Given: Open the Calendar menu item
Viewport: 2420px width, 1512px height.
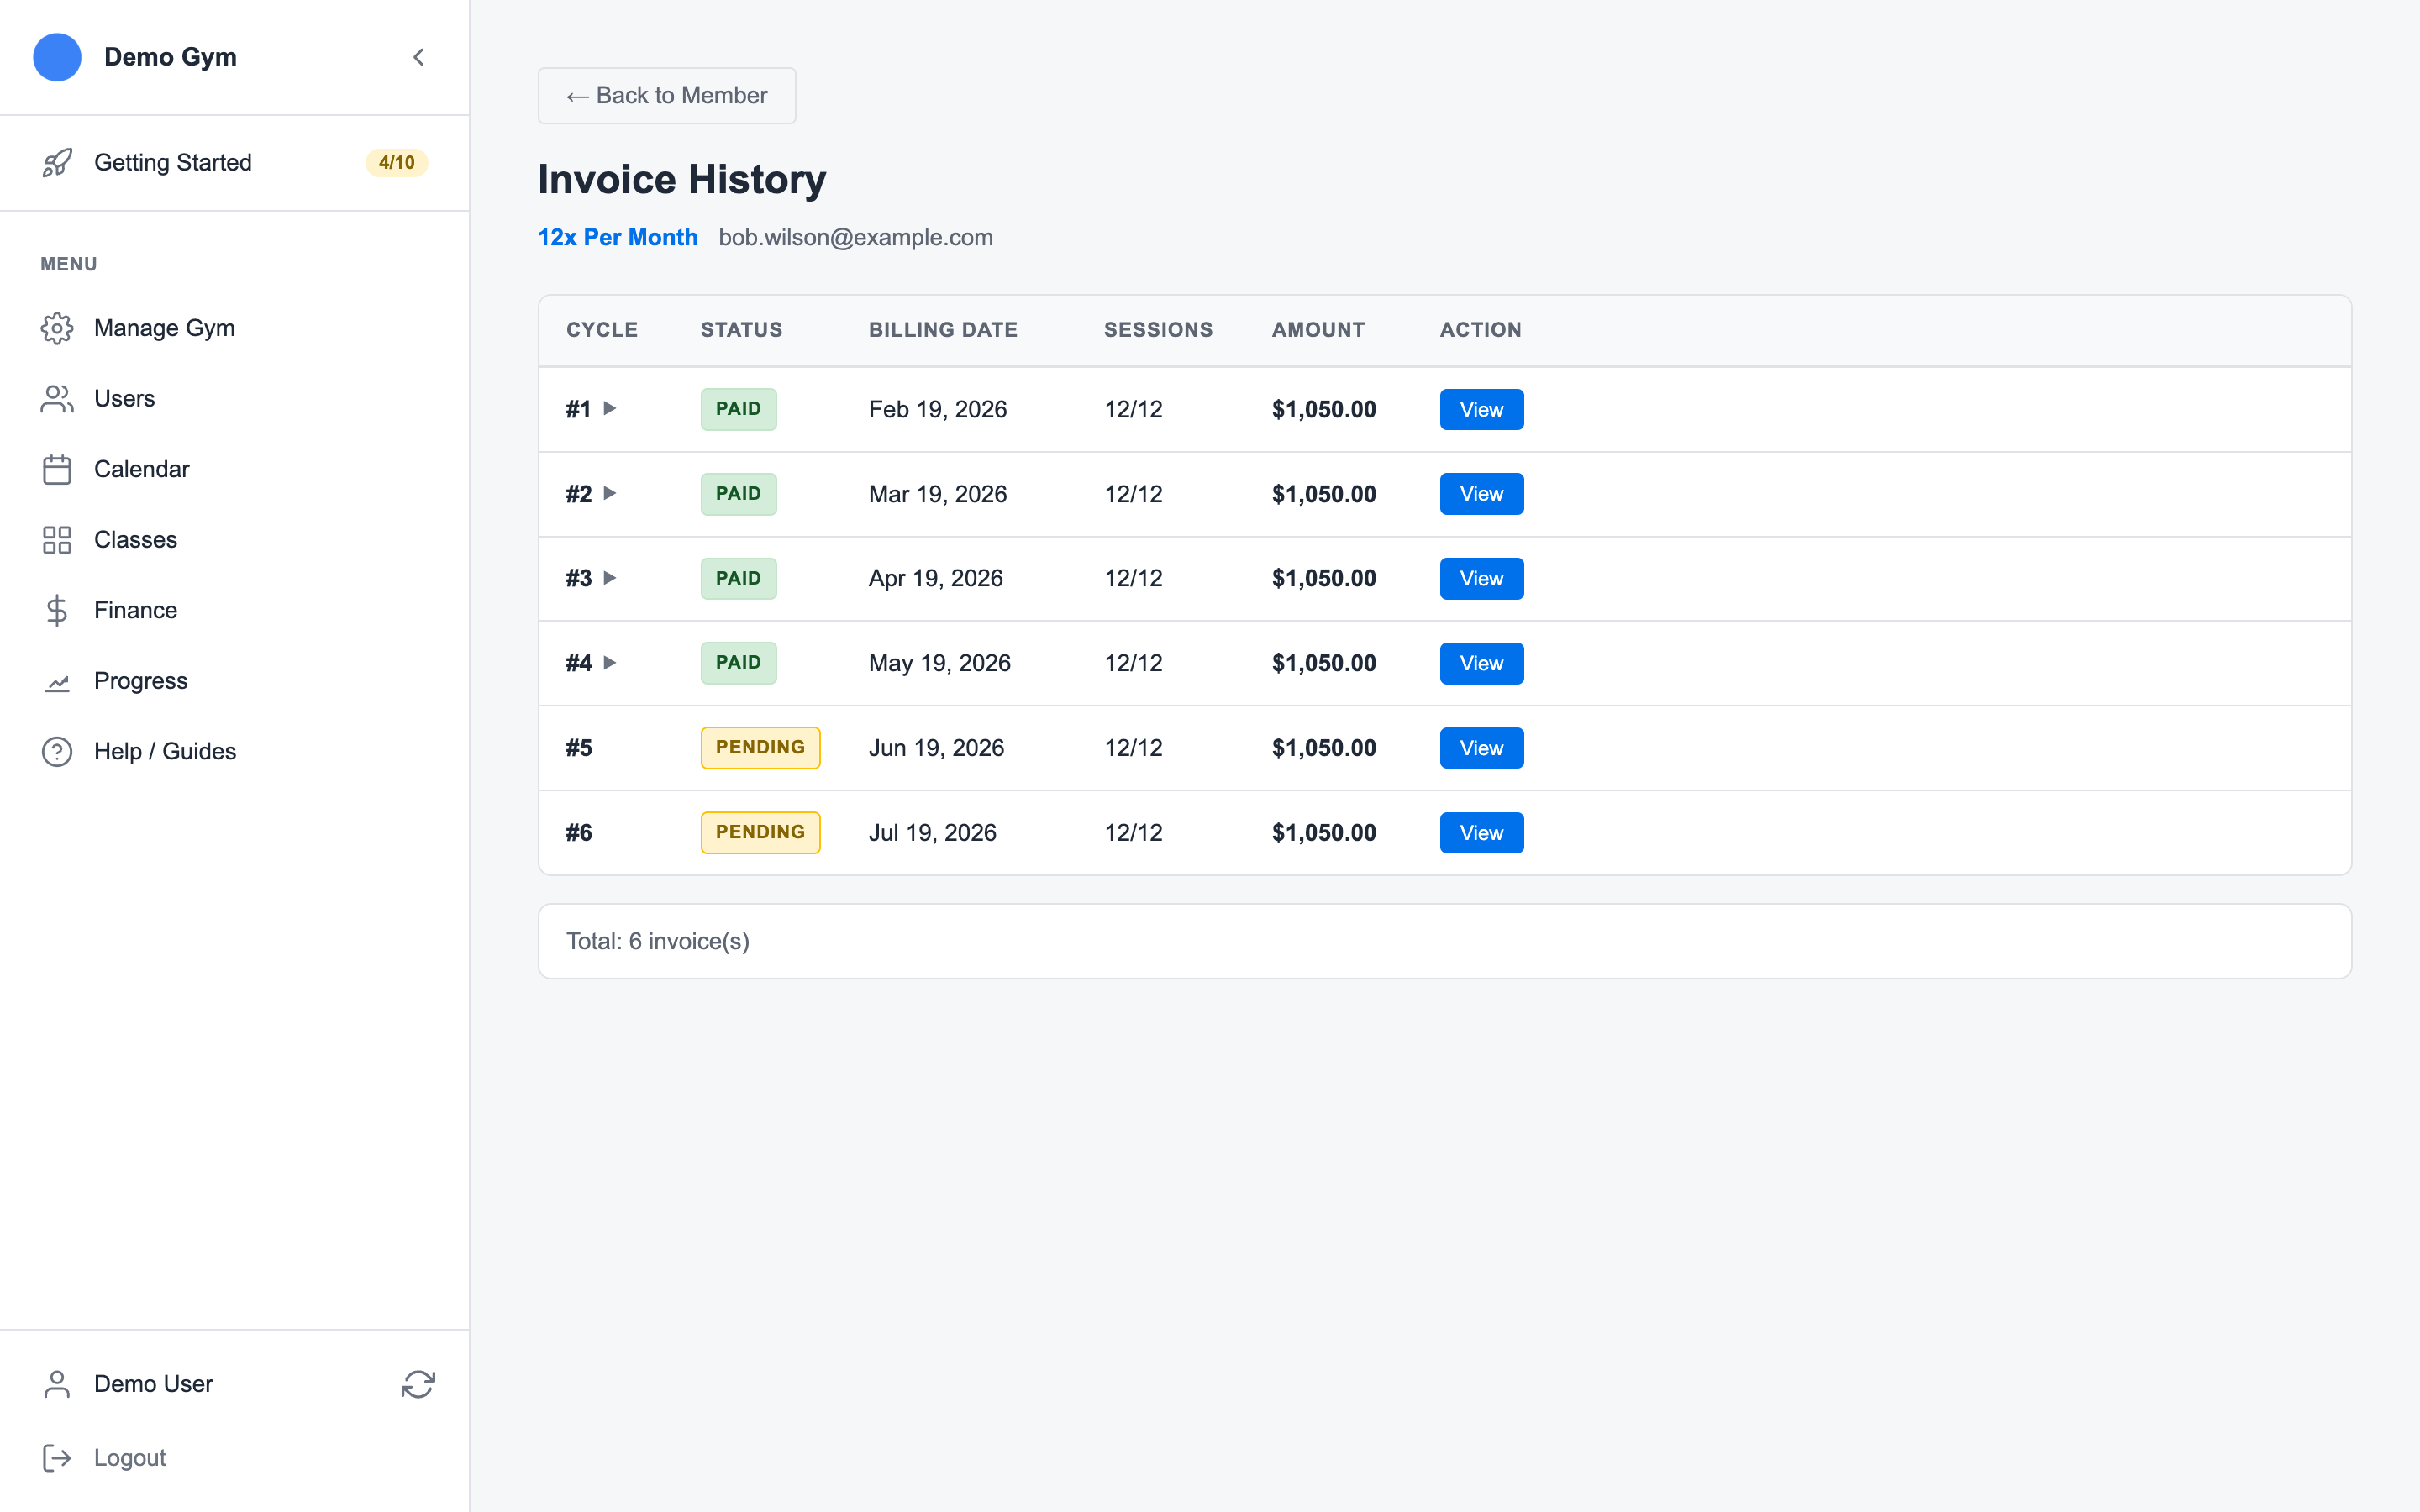Looking at the screenshot, I should pyautogui.click(x=234, y=469).
